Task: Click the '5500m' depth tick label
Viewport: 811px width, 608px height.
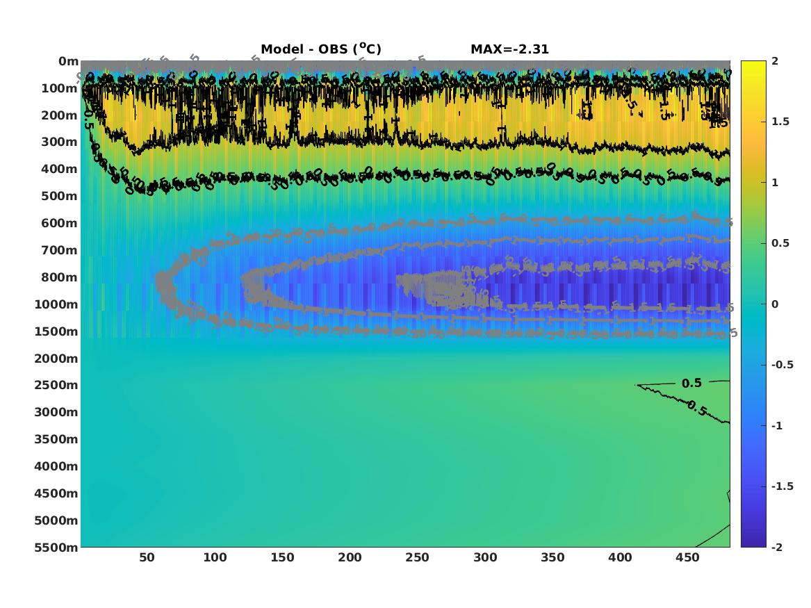Action: pyautogui.click(x=56, y=547)
